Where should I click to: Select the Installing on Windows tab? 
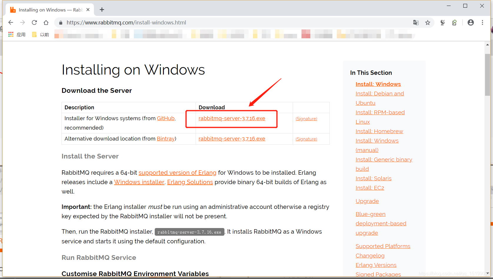[x=50, y=10]
